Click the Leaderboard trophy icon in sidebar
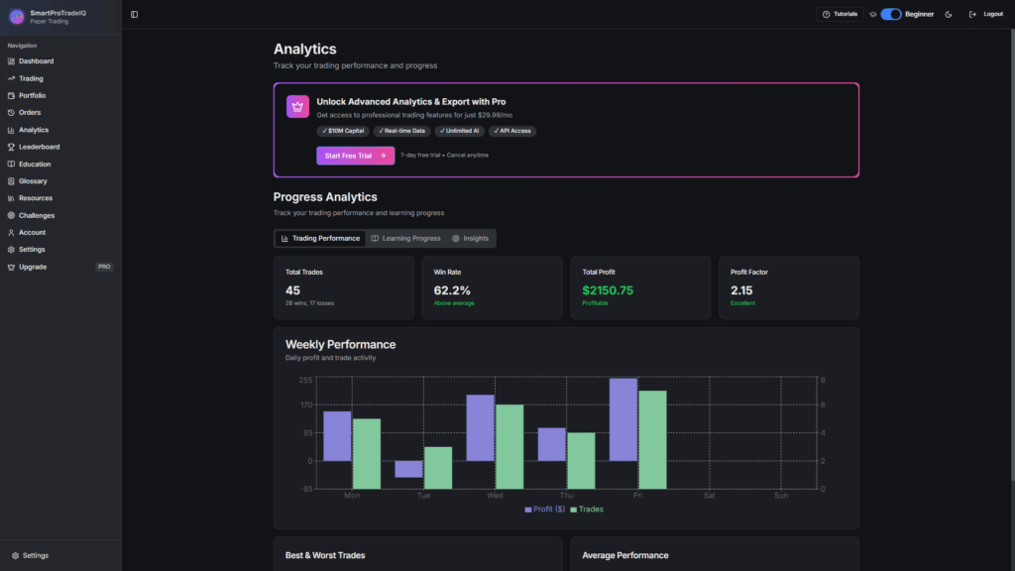 [11, 147]
